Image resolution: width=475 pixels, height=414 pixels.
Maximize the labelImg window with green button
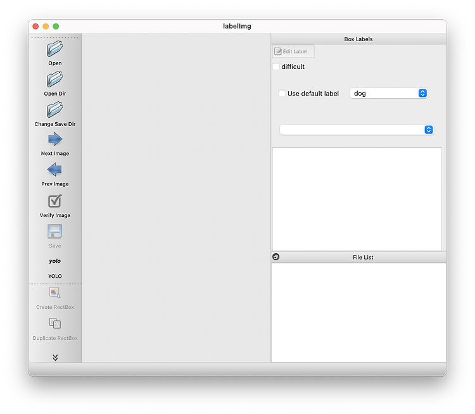[56, 27]
